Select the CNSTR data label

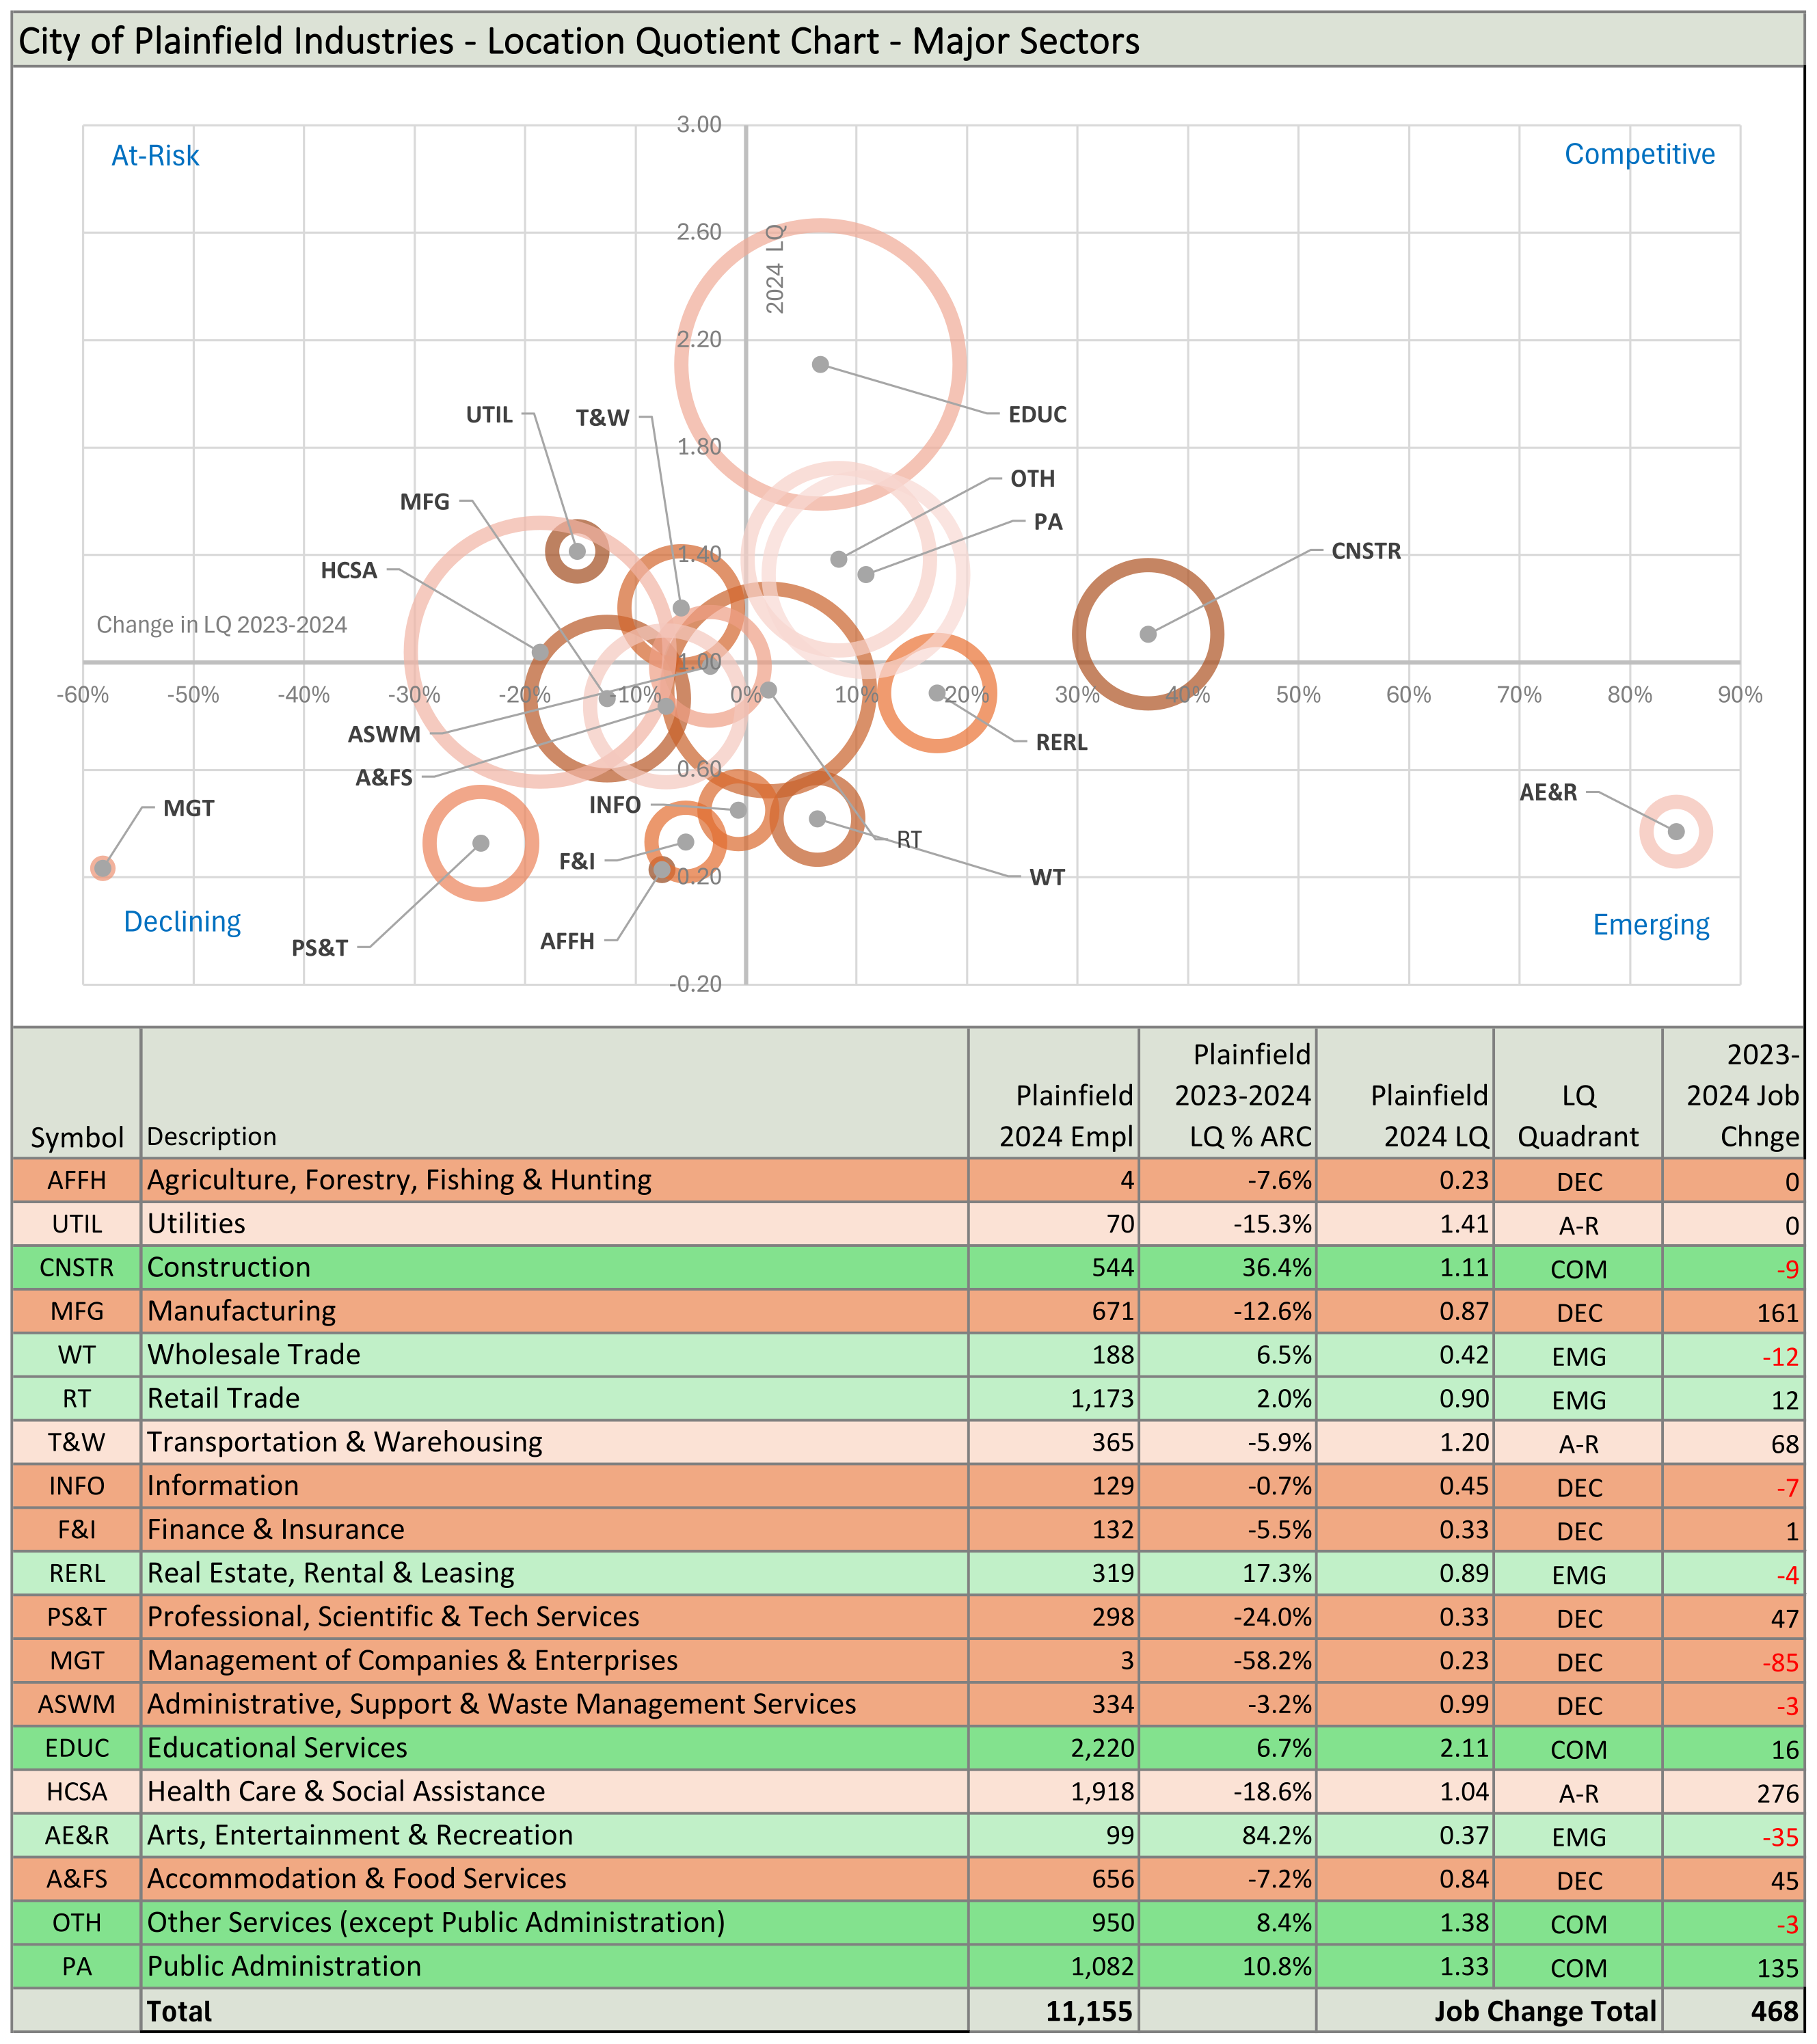tap(1366, 552)
